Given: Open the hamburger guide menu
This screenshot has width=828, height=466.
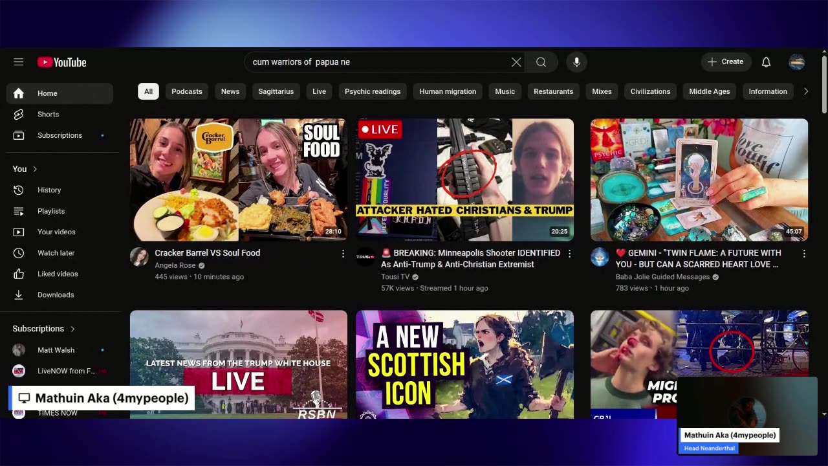Looking at the screenshot, I should (x=18, y=62).
